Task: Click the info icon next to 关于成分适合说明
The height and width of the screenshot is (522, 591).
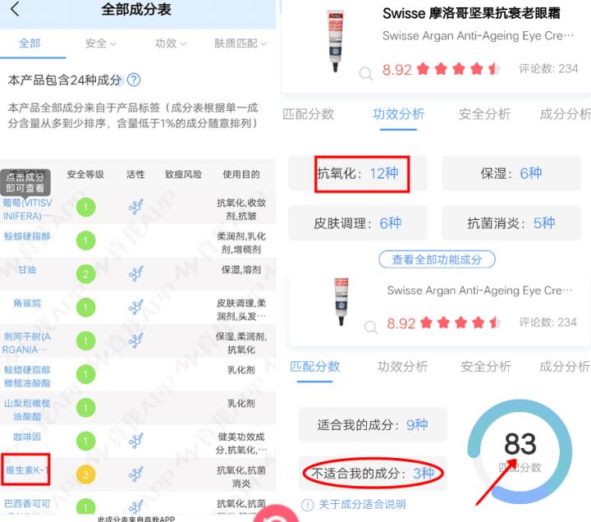Action: 307,504
